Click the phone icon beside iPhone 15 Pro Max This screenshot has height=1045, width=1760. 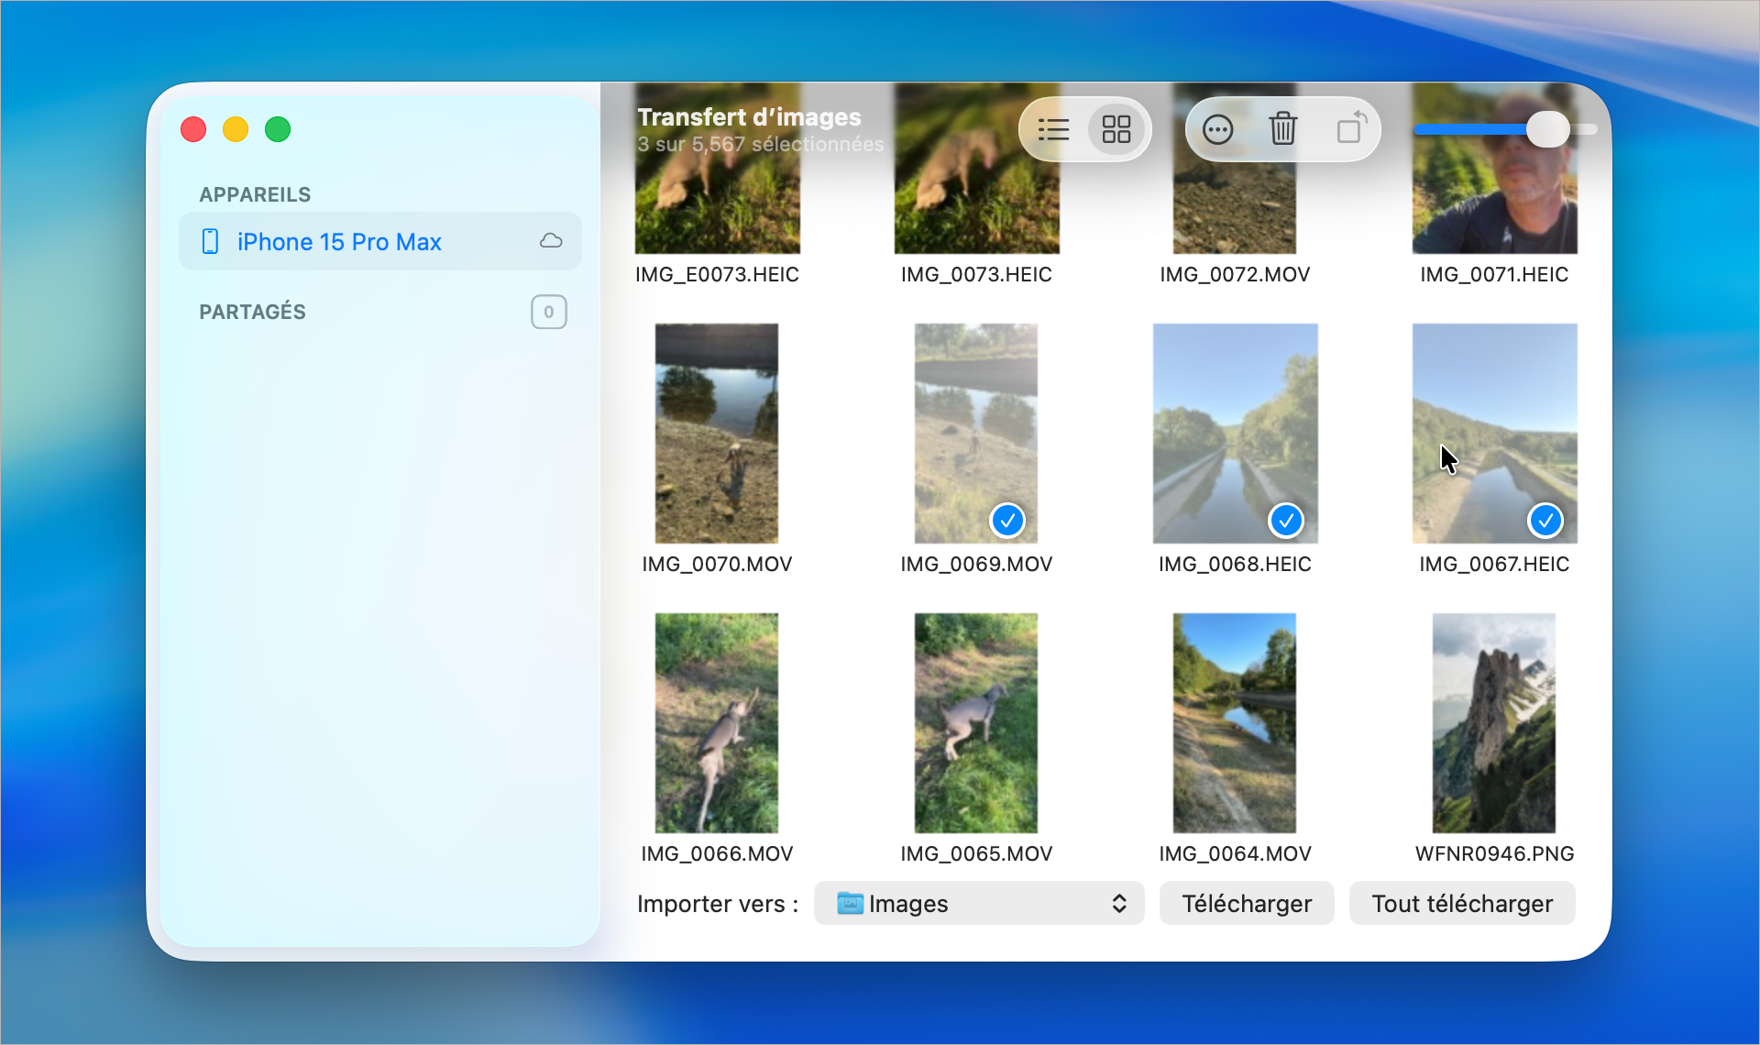click(x=211, y=241)
